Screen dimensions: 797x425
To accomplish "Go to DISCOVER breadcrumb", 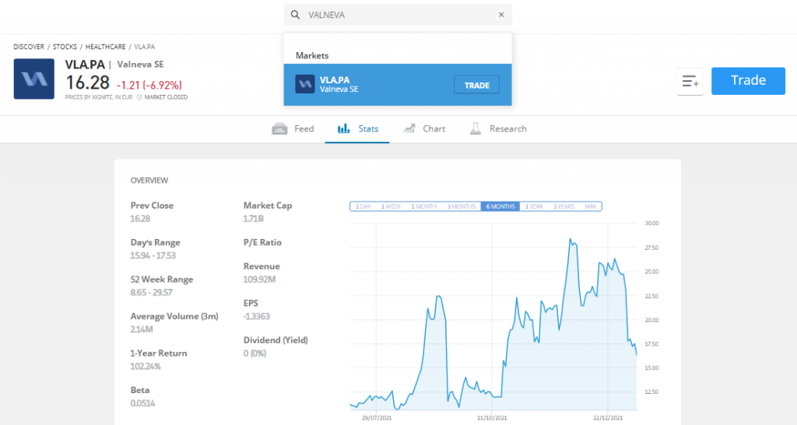I will 29,47.
